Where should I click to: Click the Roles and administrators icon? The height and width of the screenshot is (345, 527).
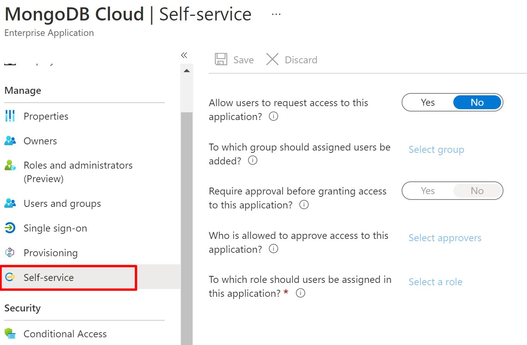[x=10, y=166]
